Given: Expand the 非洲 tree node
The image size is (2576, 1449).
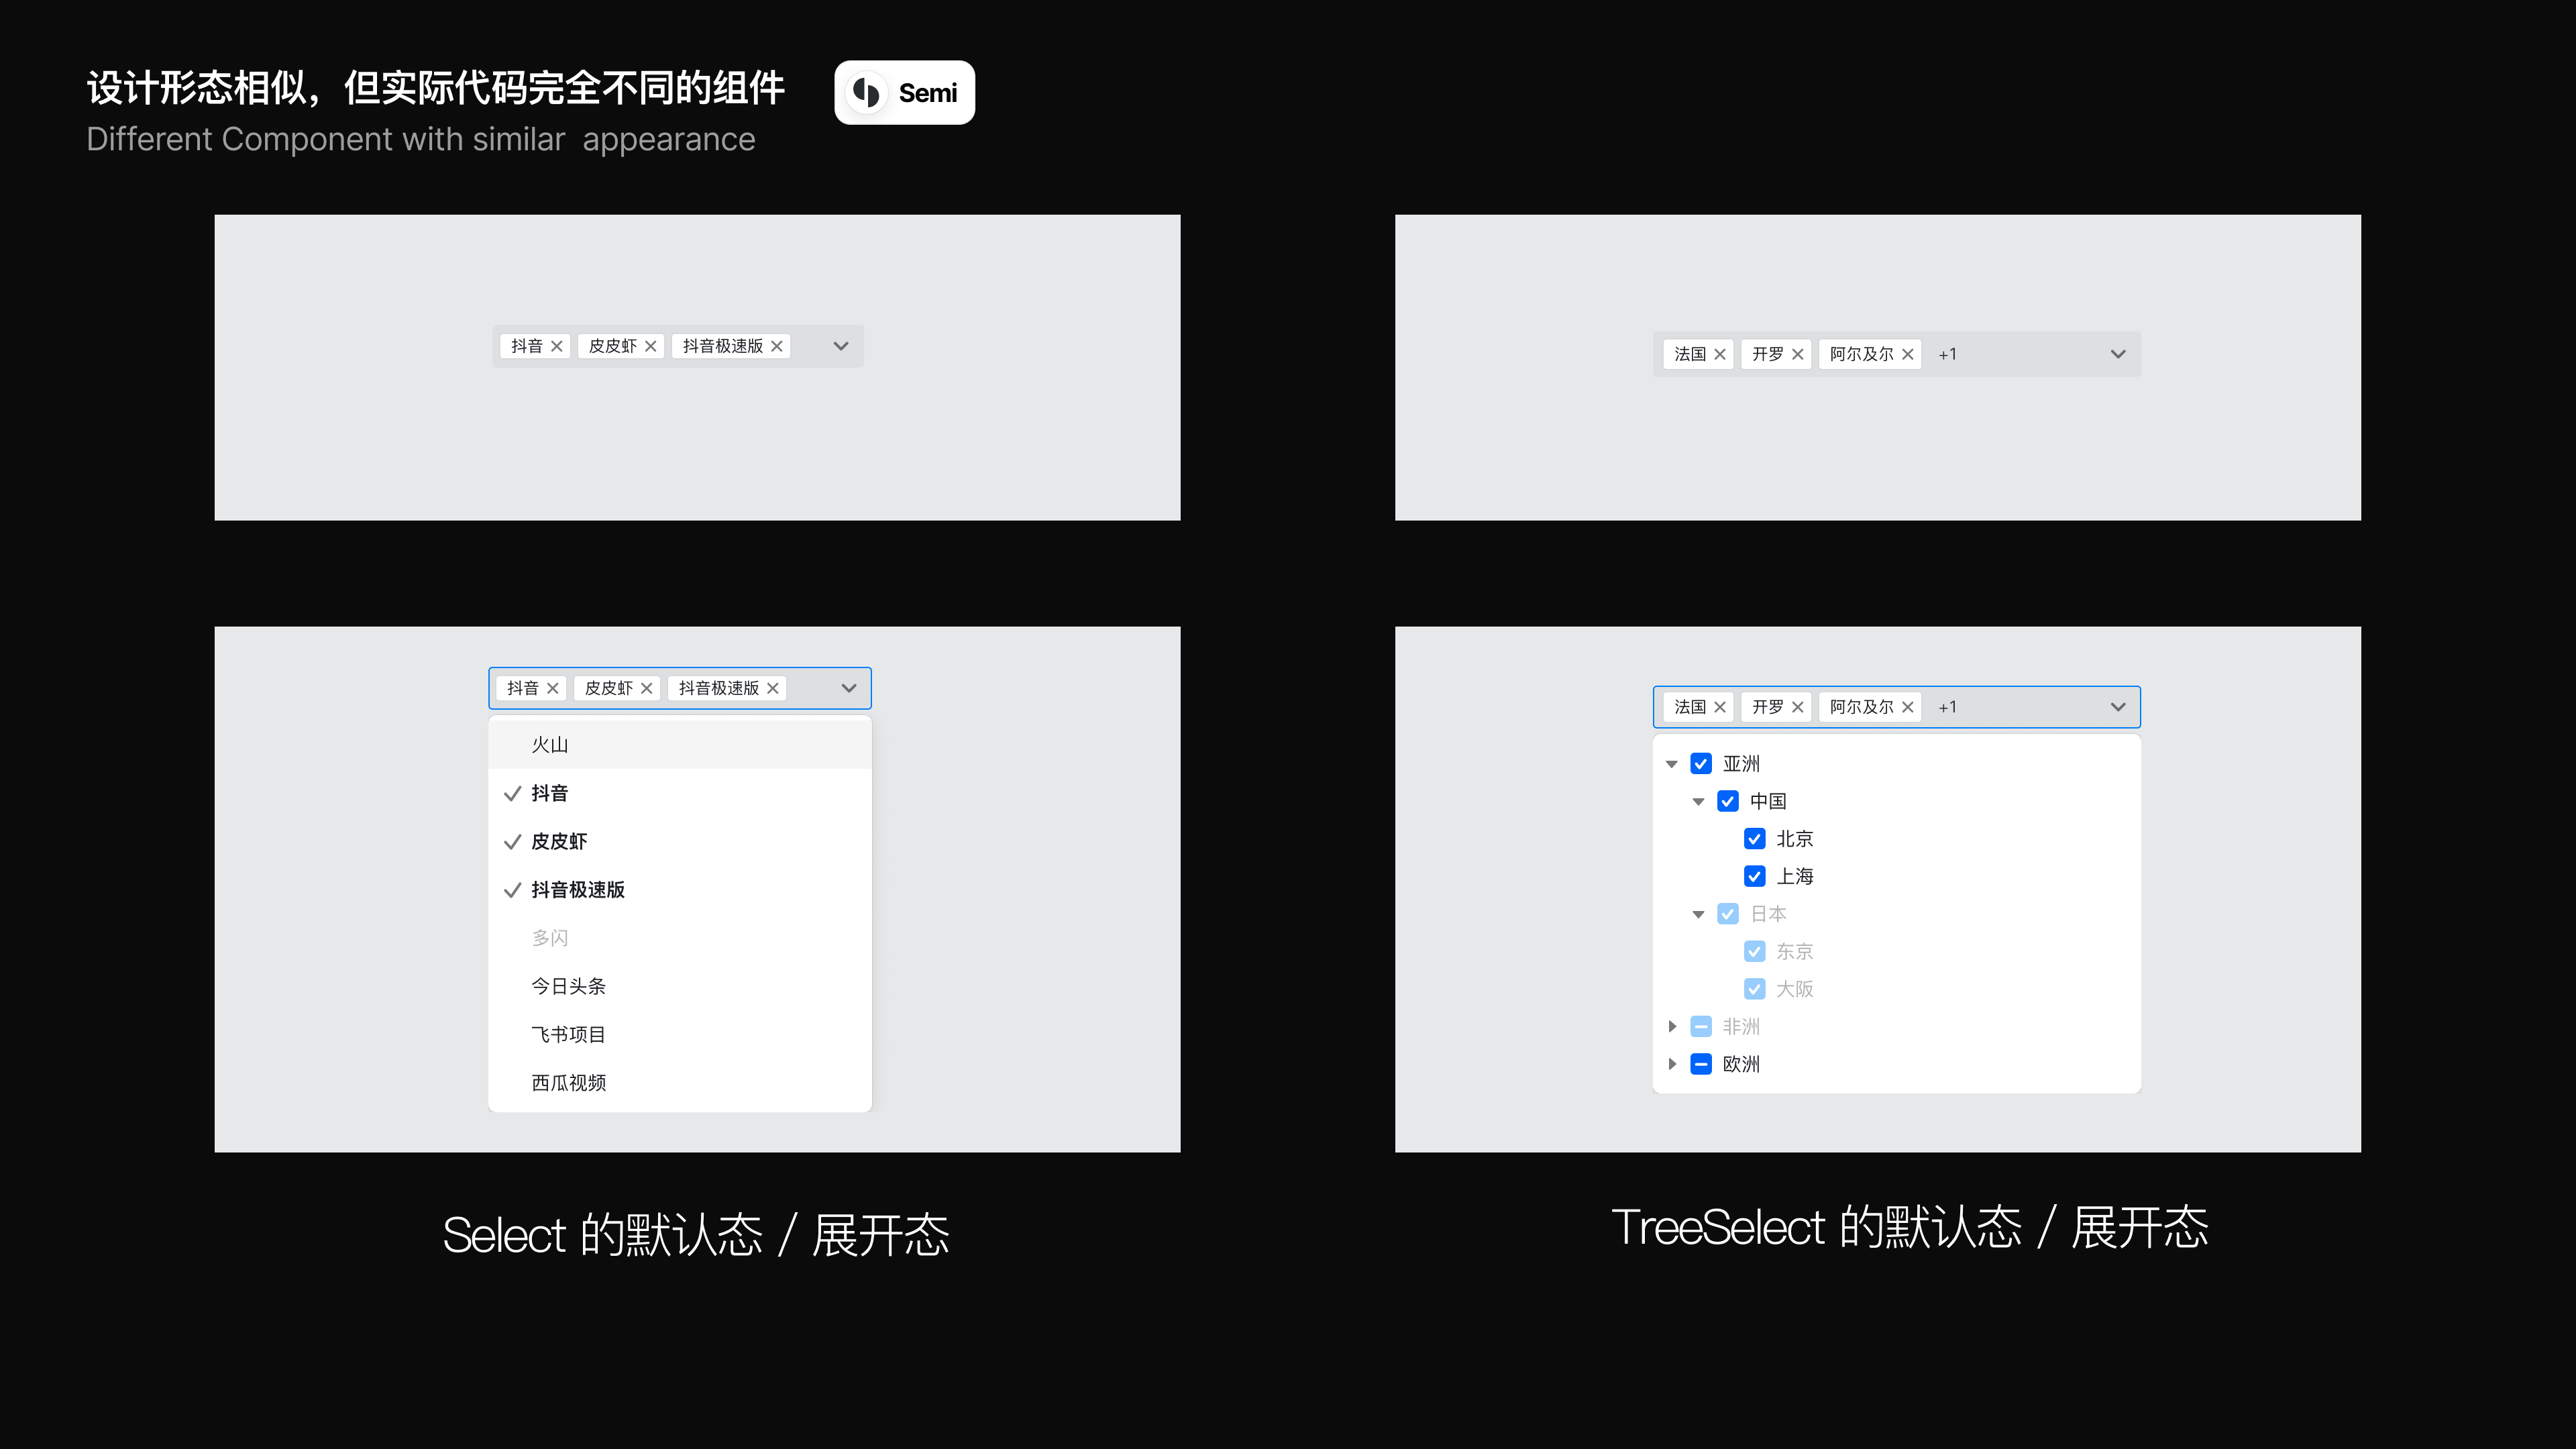Looking at the screenshot, I should pyautogui.click(x=1672, y=1026).
